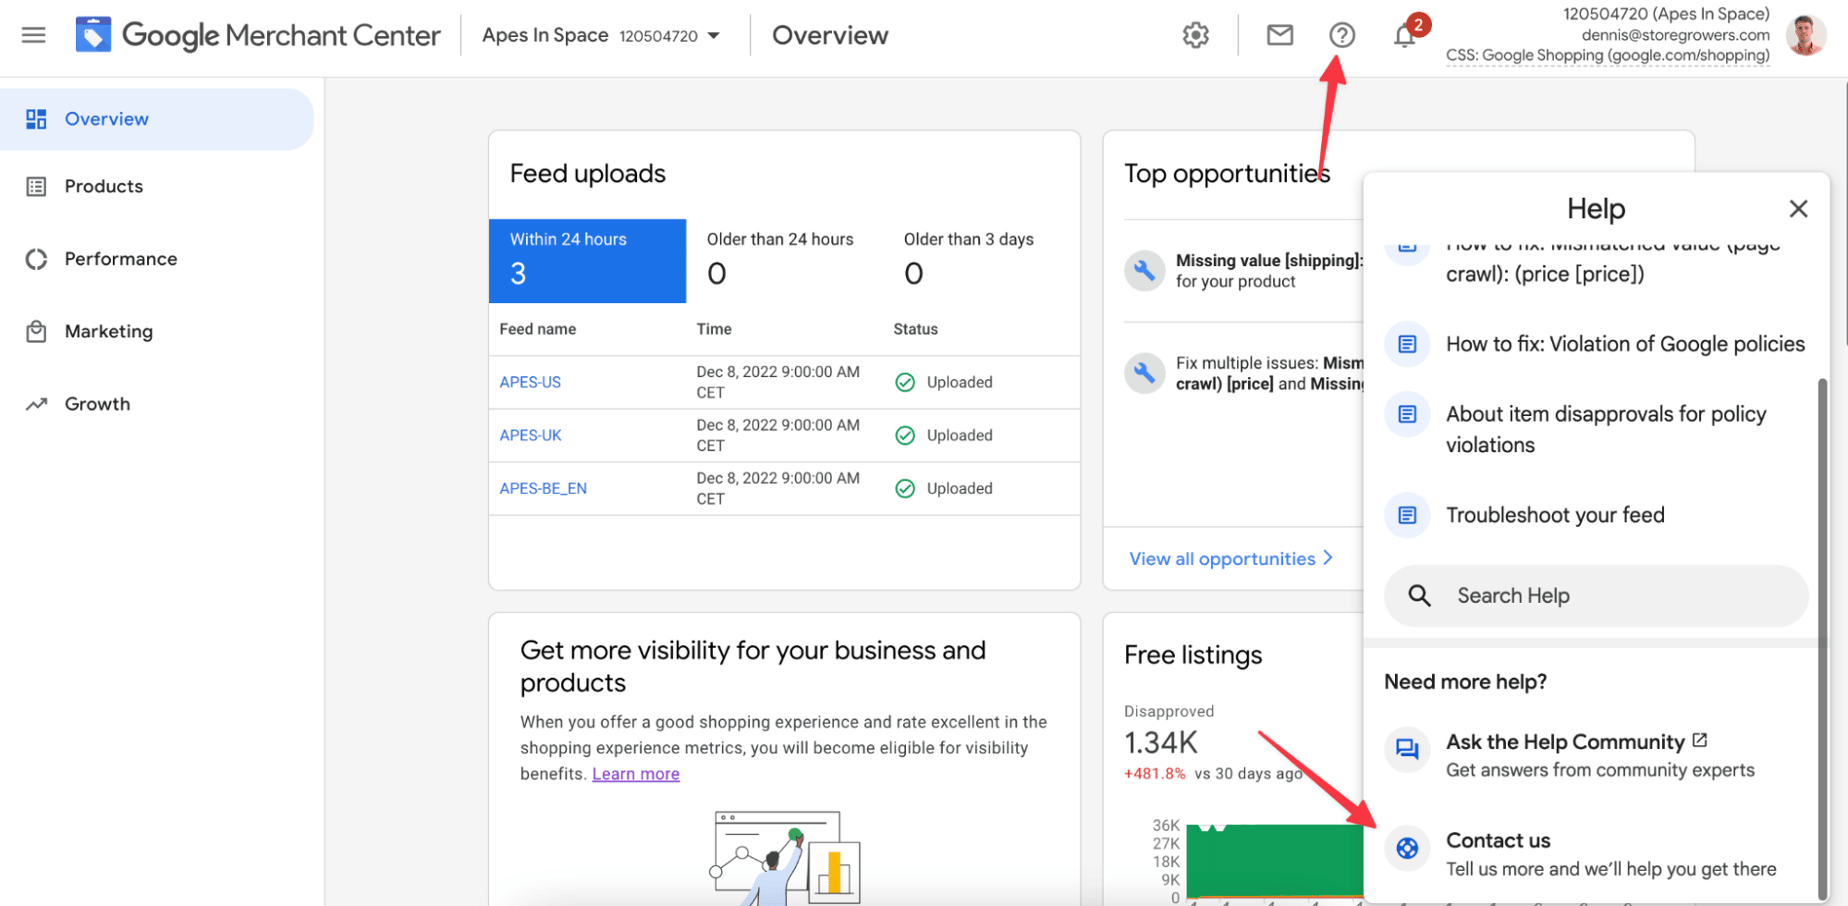Screen dimensions: 1848x906
Task: Open the mail inbox icon
Action: 1279,35
